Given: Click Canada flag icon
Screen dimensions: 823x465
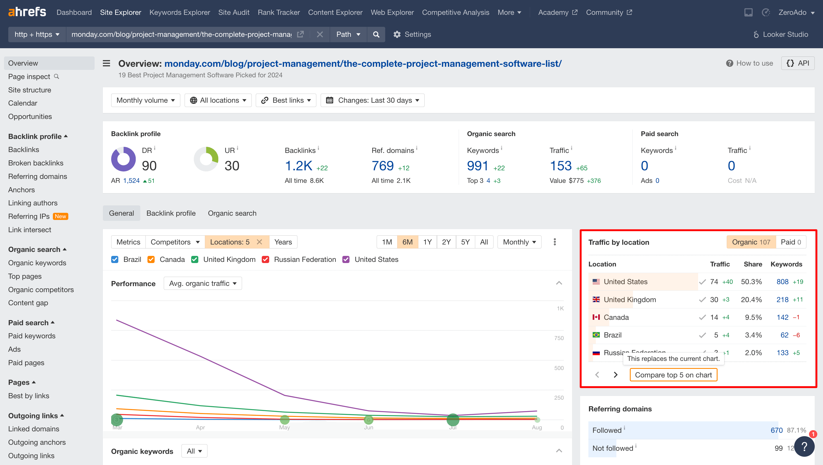Looking at the screenshot, I should tap(596, 317).
